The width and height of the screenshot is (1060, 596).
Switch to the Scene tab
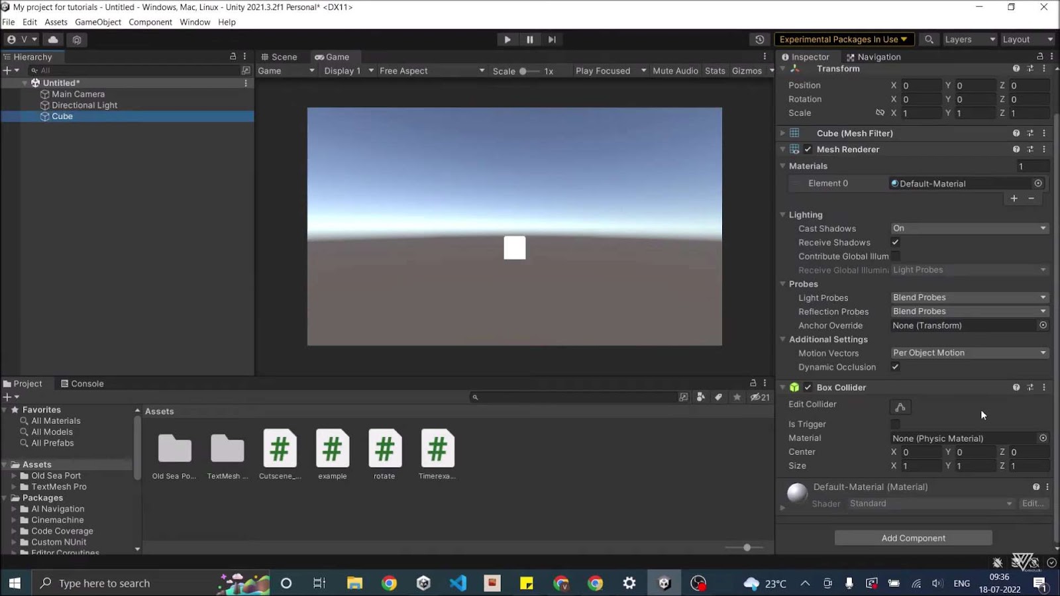[279, 57]
